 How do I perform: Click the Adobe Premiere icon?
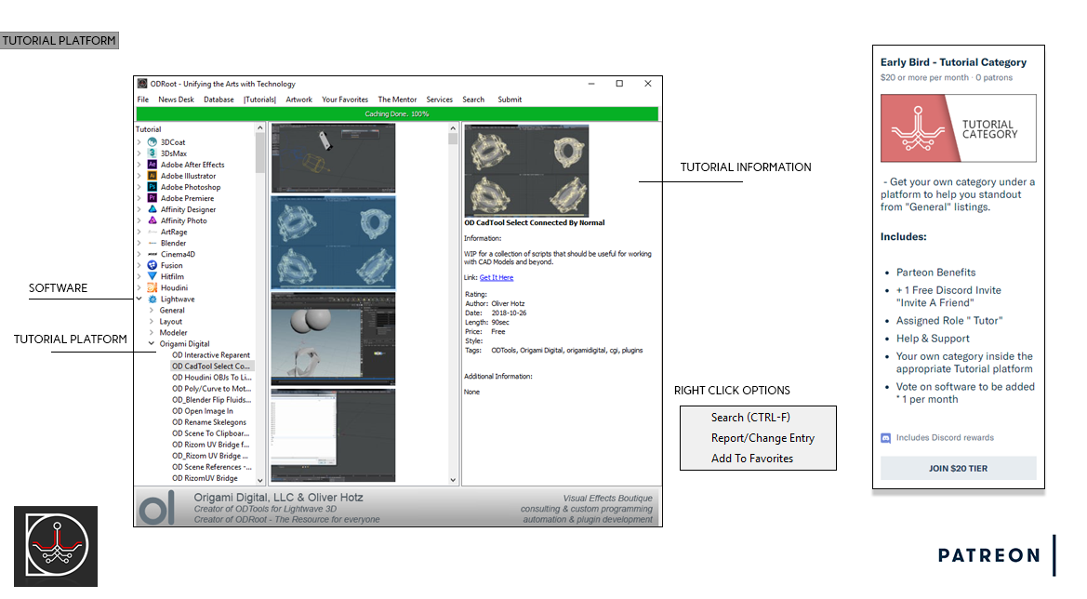point(152,198)
